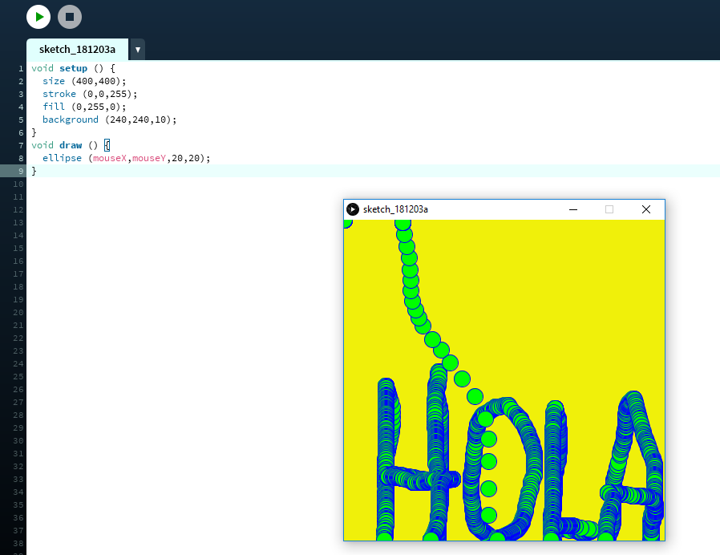Image resolution: width=720 pixels, height=555 pixels.
Task: Run the sketch with the Play button
Action: click(x=38, y=17)
